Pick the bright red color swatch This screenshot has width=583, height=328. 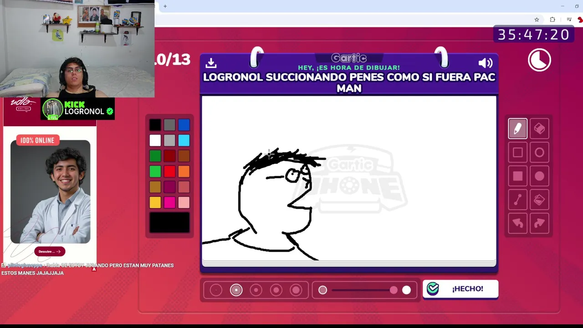pyautogui.click(x=169, y=171)
